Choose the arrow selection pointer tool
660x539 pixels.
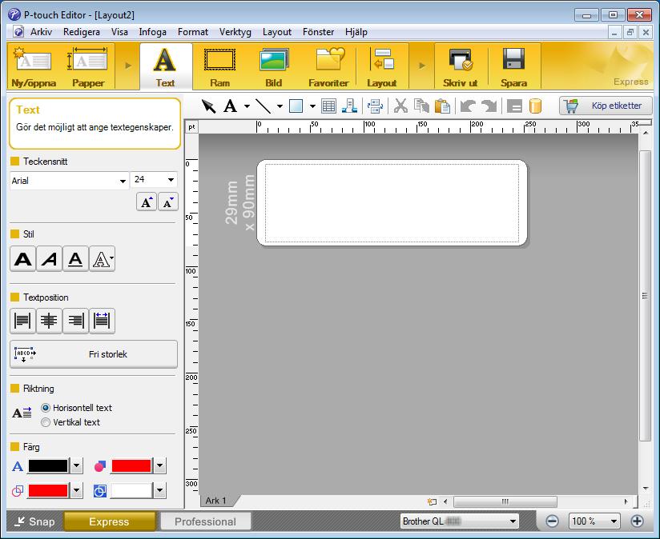(208, 106)
